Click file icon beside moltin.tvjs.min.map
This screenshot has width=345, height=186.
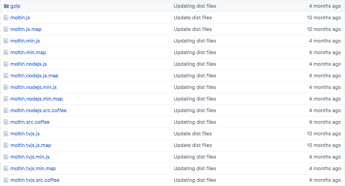(6, 169)
